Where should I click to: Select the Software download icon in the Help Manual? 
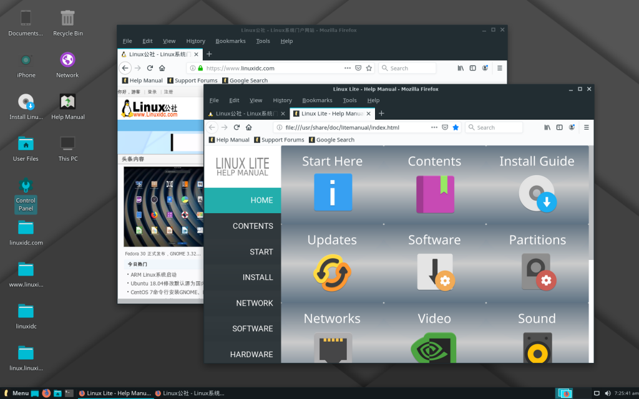pos(434,272)
